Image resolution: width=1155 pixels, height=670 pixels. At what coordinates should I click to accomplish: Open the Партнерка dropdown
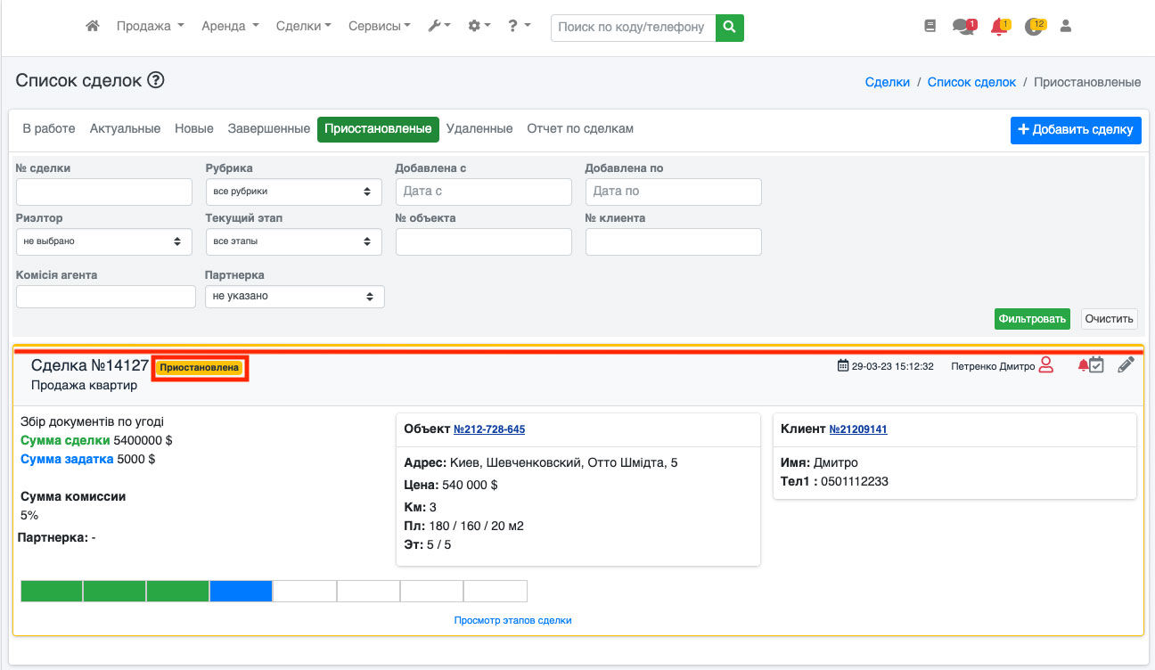click(294, 297)
